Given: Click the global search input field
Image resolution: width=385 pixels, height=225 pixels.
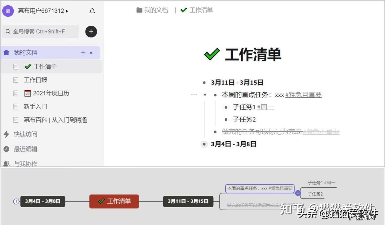Looking at the screenshot, I should click(x=40, y=31).
